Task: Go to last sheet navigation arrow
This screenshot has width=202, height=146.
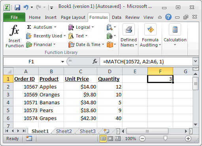Action: [x=24, y=131]
